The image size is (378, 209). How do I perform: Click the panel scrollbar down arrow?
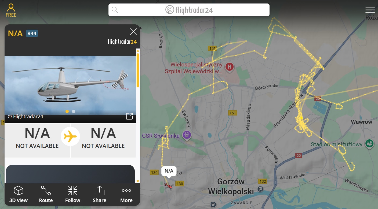[138, 181]
